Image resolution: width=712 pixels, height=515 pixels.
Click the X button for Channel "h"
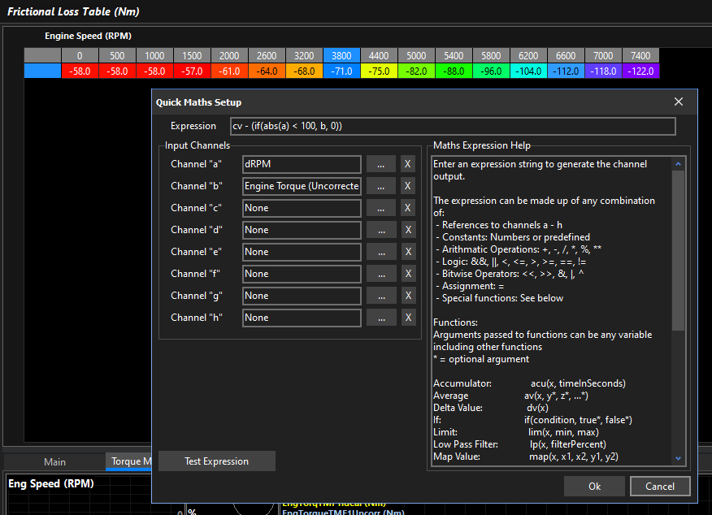point(408,318)
